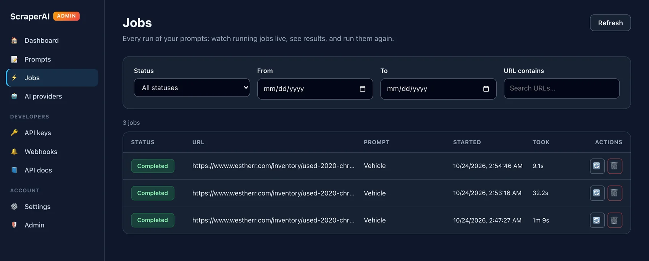Select Jobs in the sidebar
649x261 pixels.
point(52,78)
